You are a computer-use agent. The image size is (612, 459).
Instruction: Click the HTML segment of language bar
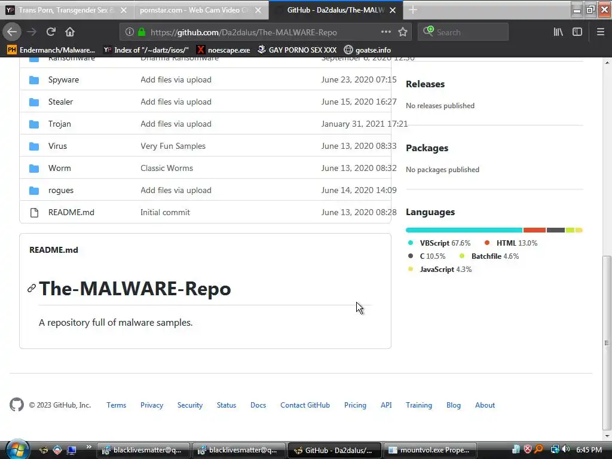pyautogui.click(x=534, y=230)
